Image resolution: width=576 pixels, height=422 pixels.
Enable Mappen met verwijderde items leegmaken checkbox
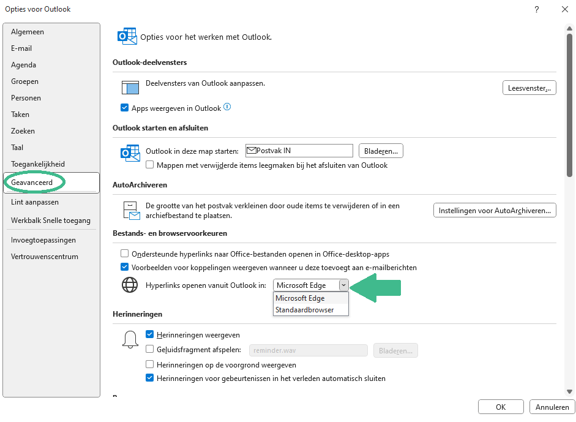[x=149, y=165]
